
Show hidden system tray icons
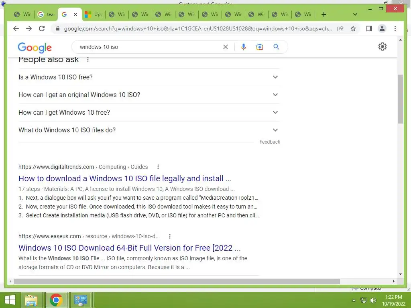coord(354,300)
